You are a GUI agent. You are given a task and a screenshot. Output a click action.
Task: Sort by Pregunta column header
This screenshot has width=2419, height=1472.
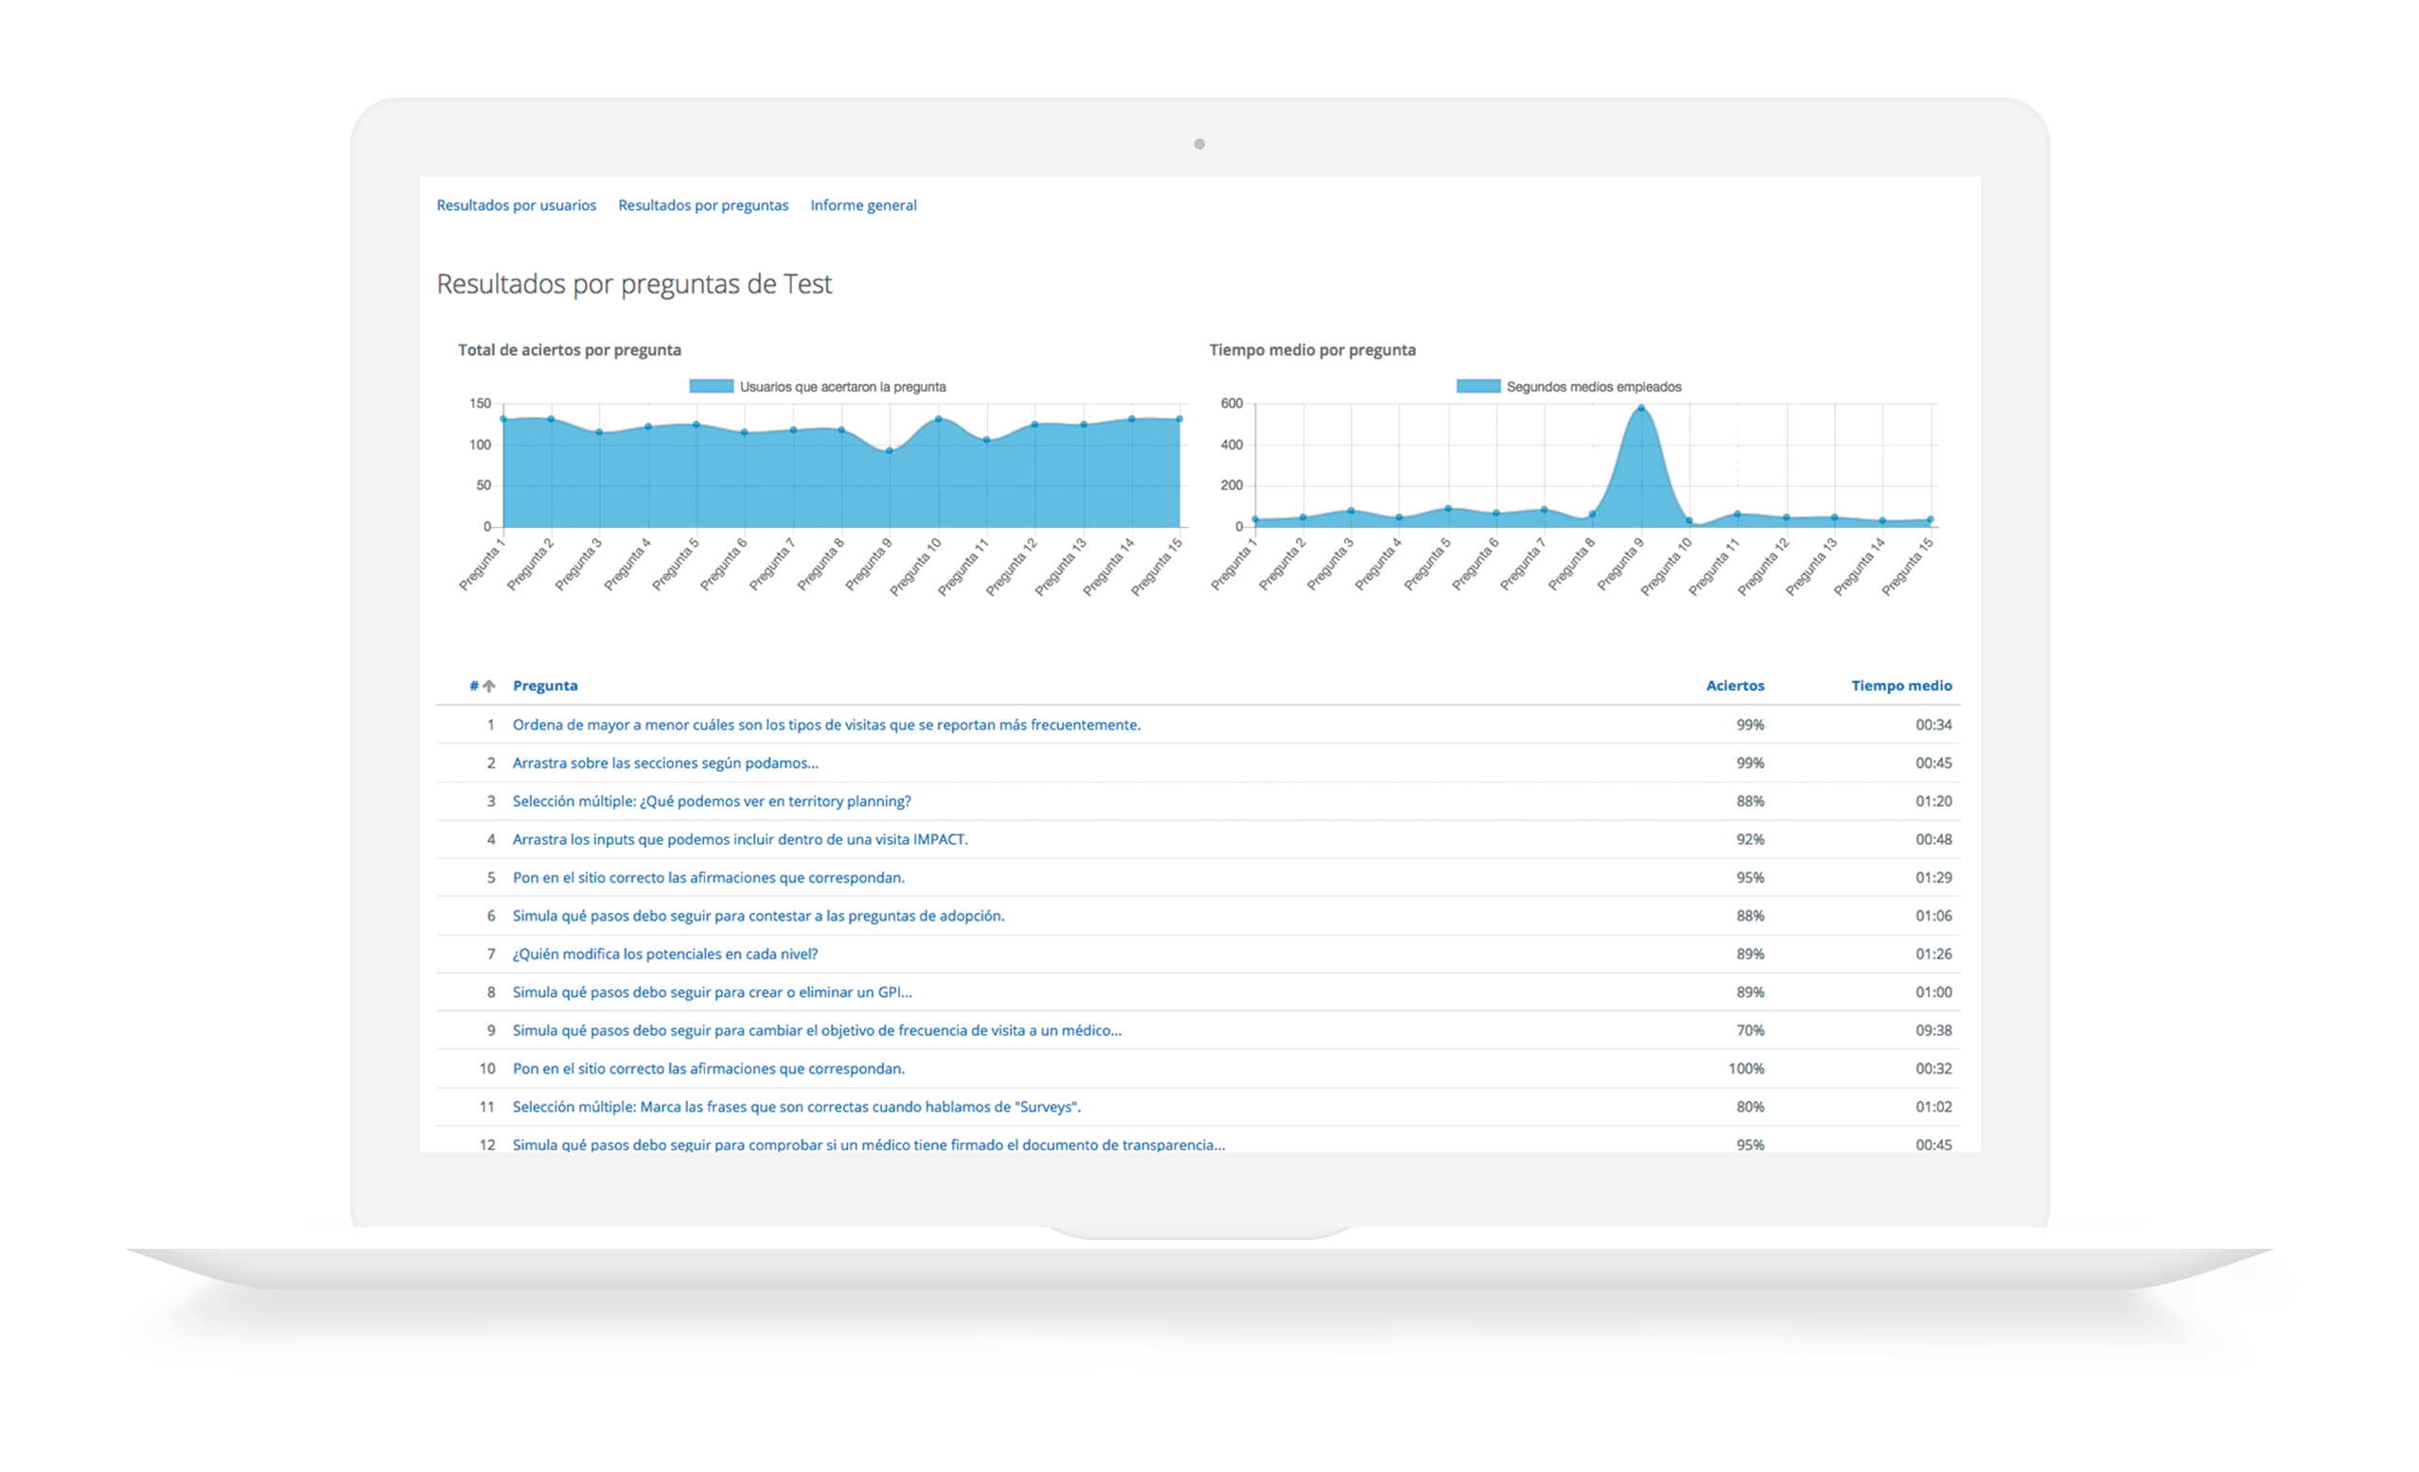(x=545, y=686)
